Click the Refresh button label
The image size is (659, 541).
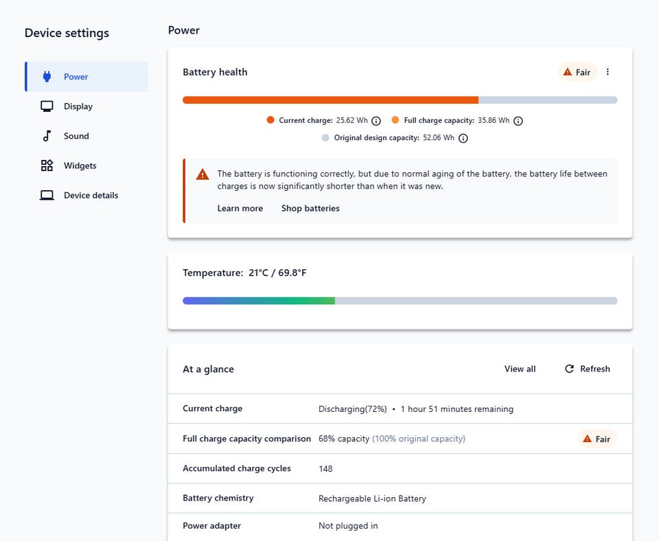coord(594,369)
